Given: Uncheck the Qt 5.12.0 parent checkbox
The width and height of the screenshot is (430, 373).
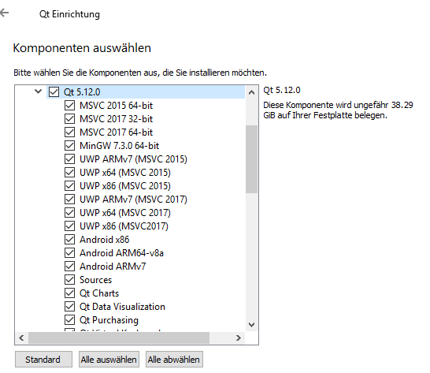Looking at the screenshot, I should 54,91.
